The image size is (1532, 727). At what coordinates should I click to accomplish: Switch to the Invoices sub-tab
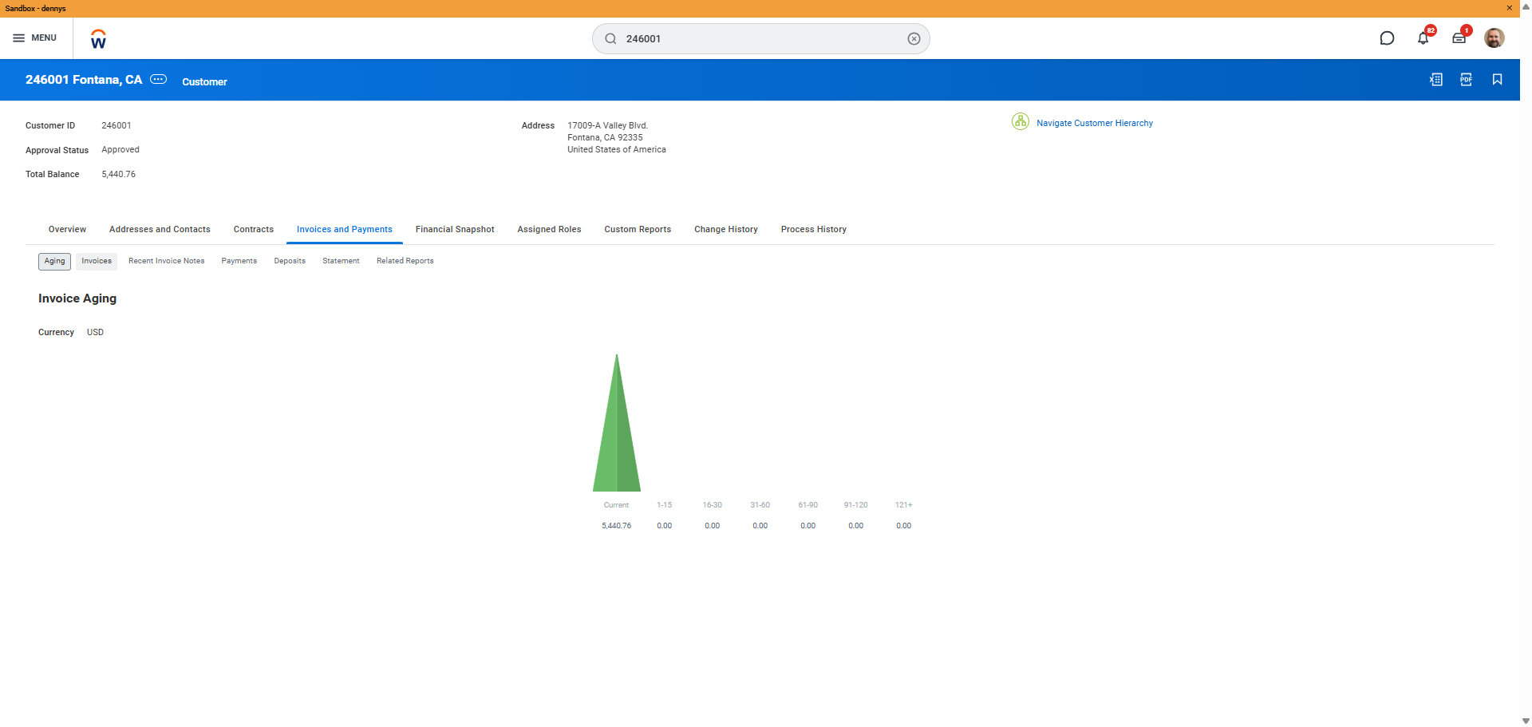coord(97,261)
